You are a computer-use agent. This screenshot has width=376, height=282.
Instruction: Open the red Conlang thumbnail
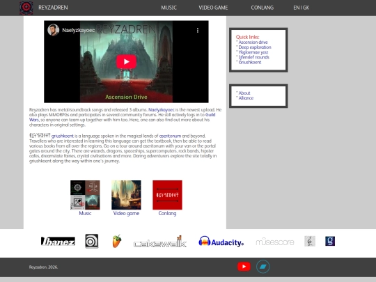167,195
